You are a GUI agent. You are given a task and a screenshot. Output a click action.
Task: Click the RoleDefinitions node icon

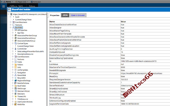tap(15, 83)
